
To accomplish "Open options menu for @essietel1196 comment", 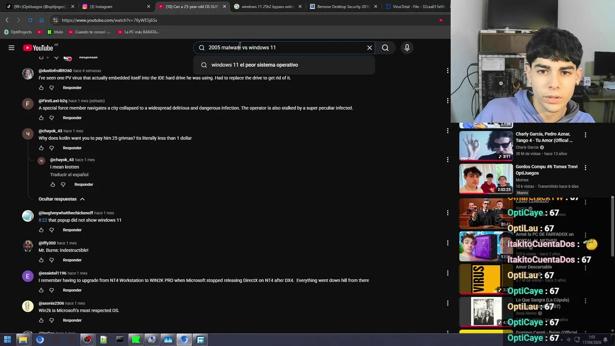I will coord(447,273).
